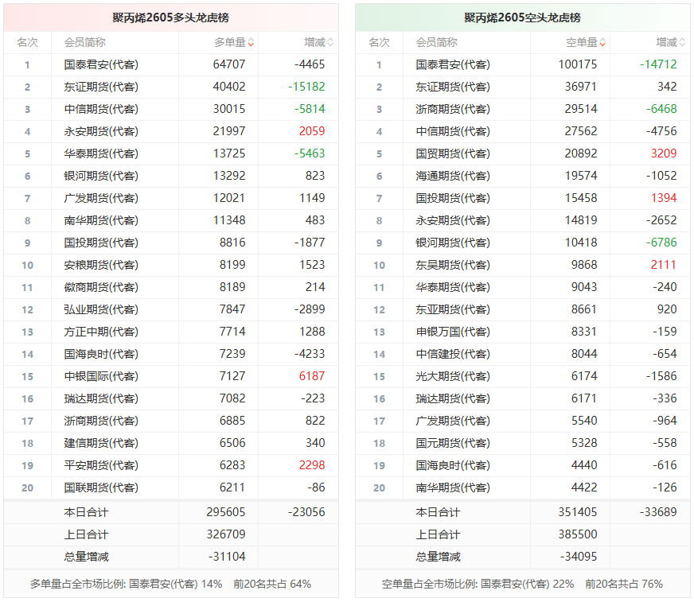Select the 聚丙烯2605空头龙虎榜 title header
The width and height of the screenshot is (694, 602).
click(522, 17)
